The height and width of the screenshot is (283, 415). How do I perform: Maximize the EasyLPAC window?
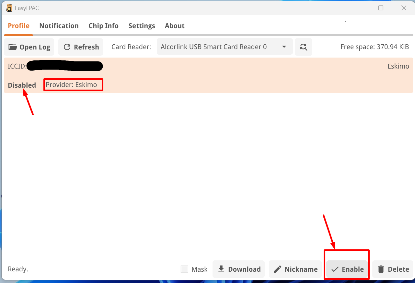point(381,8)
